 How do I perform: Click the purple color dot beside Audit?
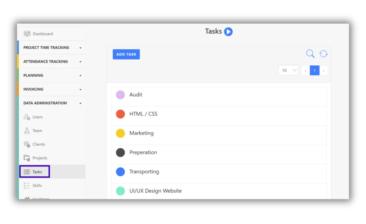pos(120,94)
